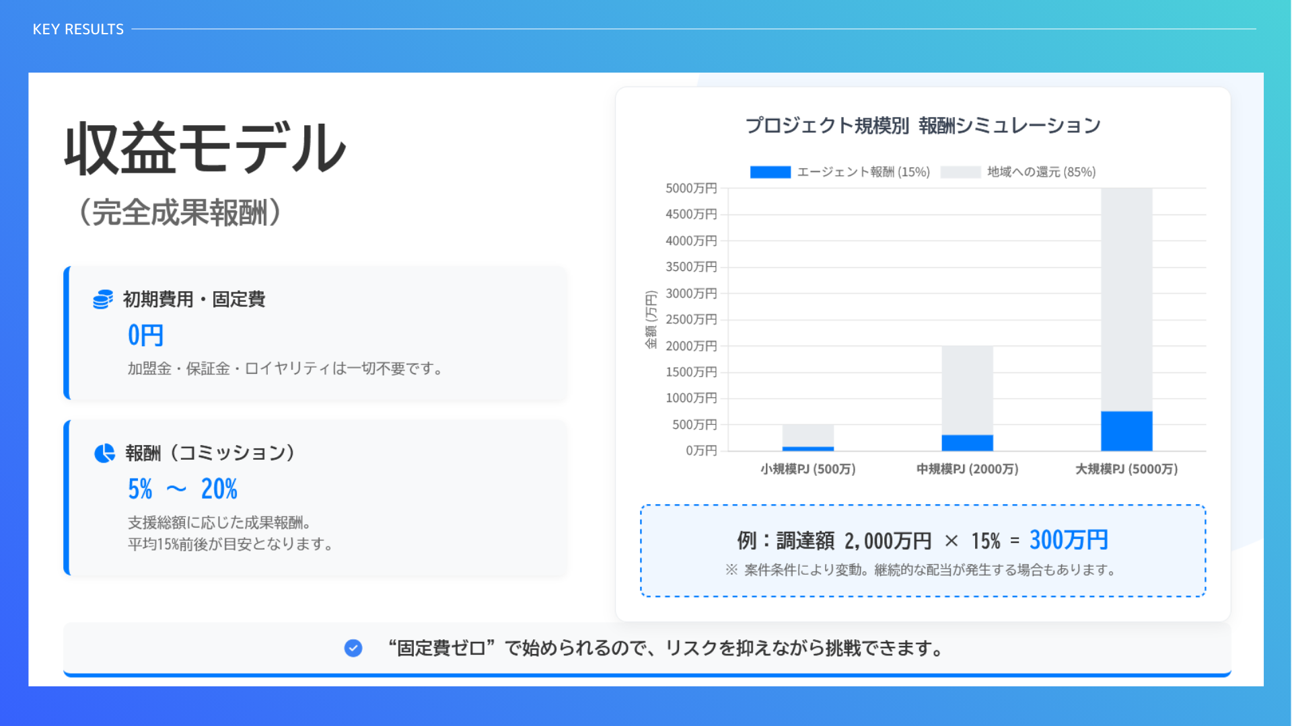Select the 大規模PJ (5000万) axis label

coord(1126,469)
